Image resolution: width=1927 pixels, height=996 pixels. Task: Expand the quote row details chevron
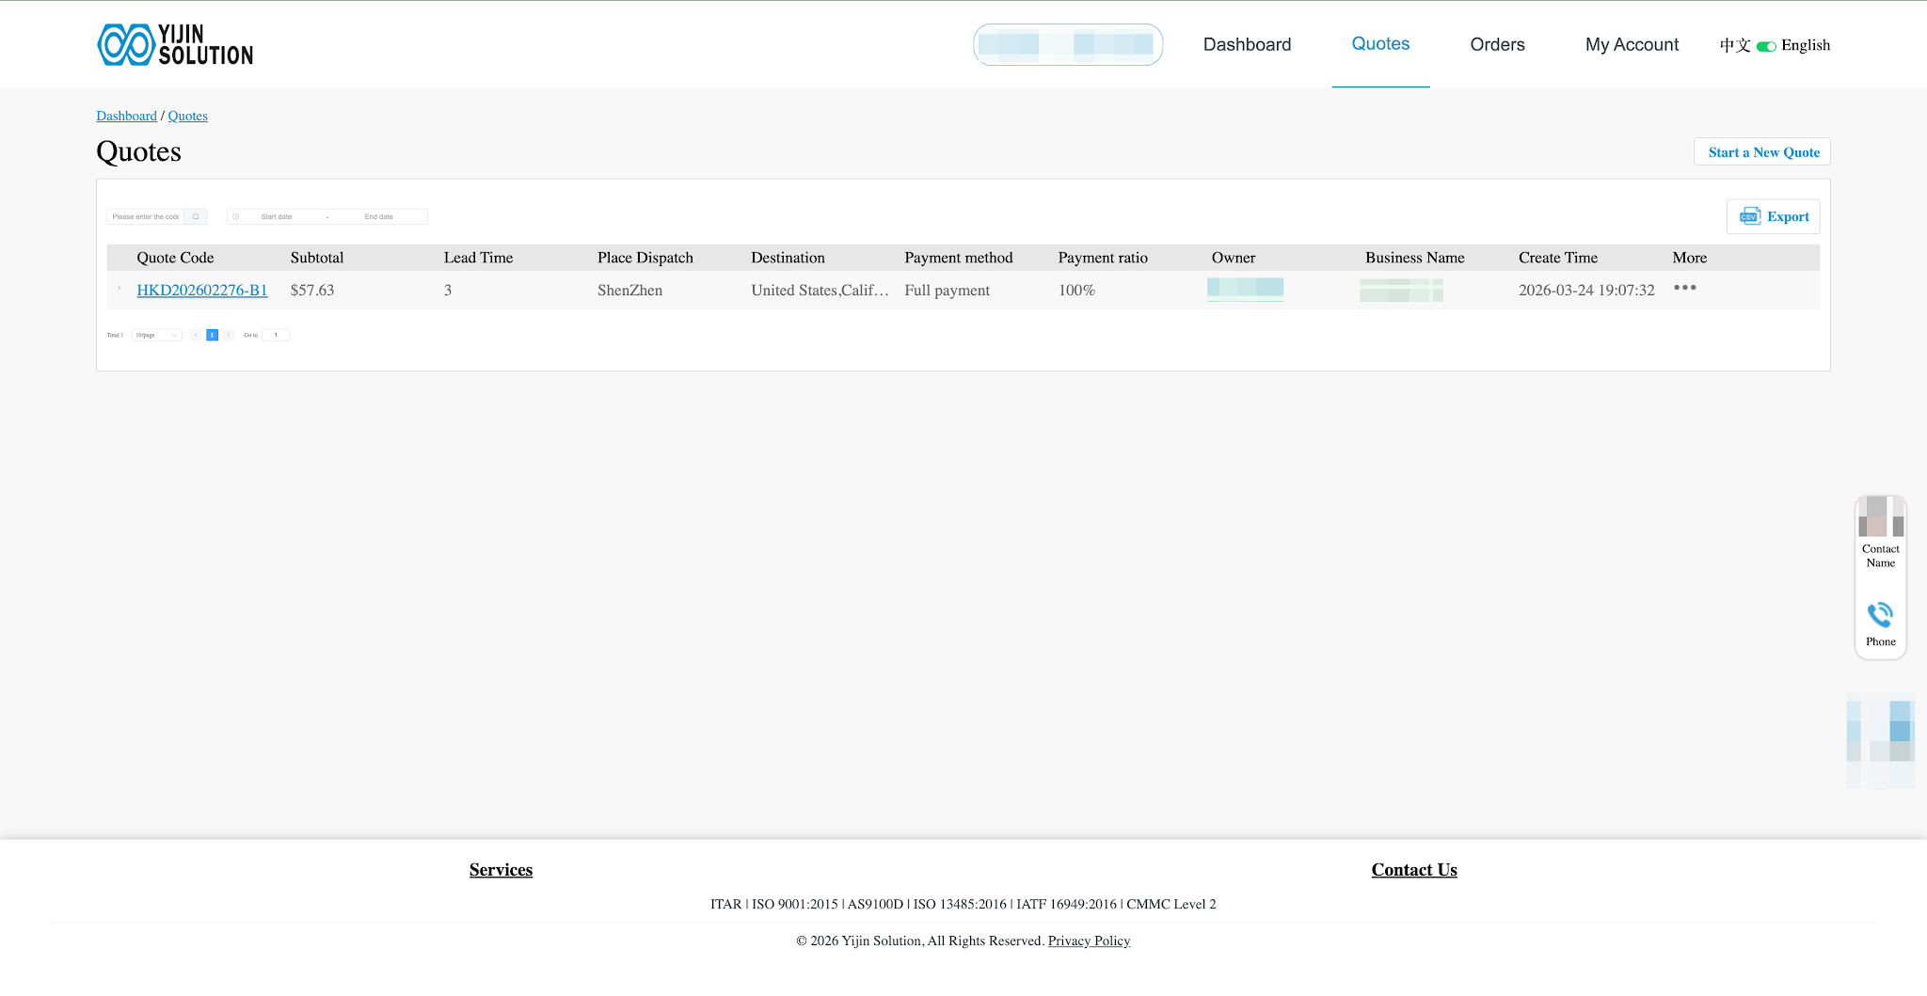tap(119, 288)
